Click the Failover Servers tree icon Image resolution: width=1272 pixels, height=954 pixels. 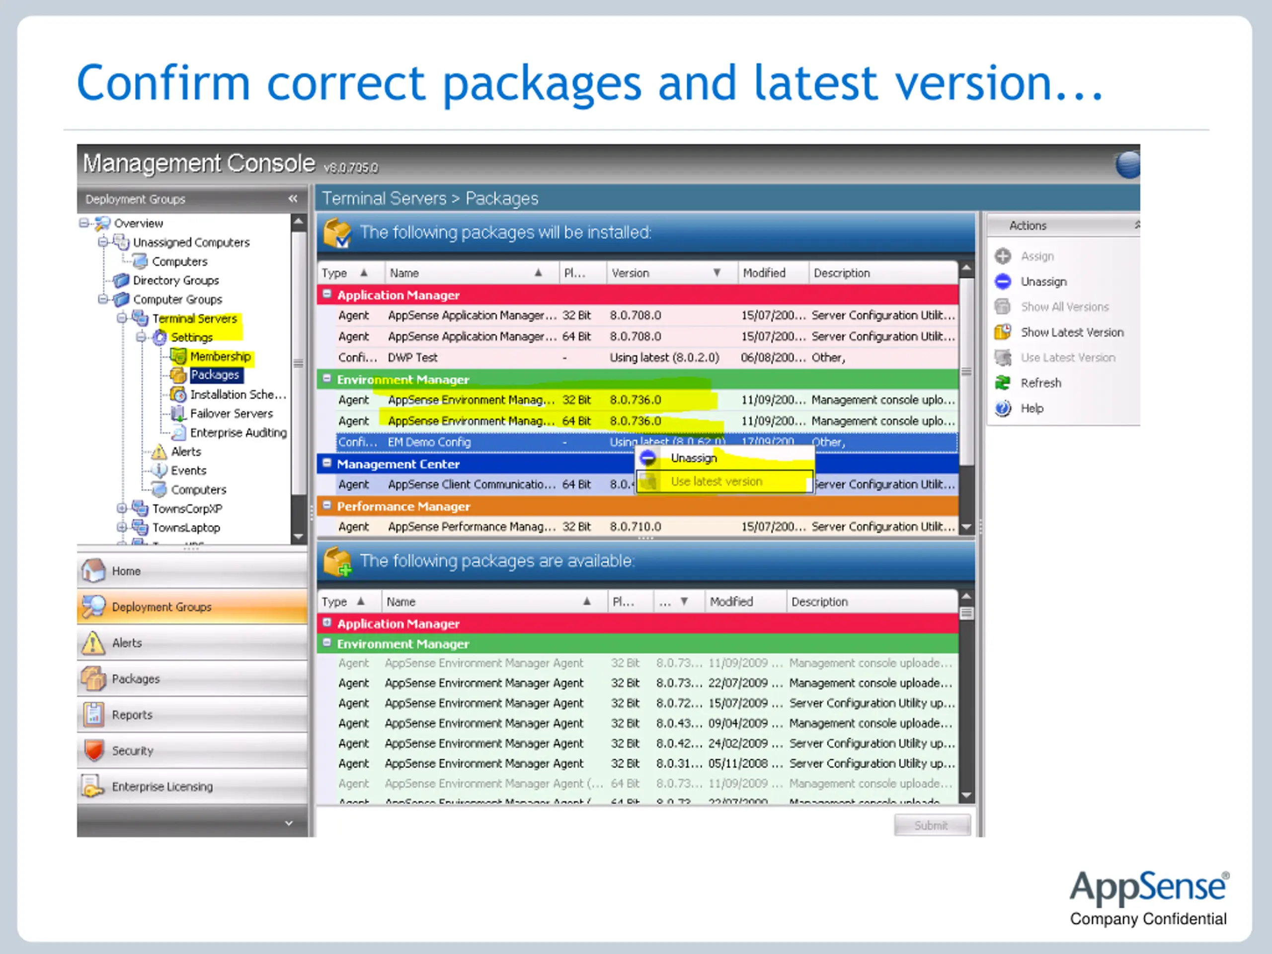(x=179, y=413)
